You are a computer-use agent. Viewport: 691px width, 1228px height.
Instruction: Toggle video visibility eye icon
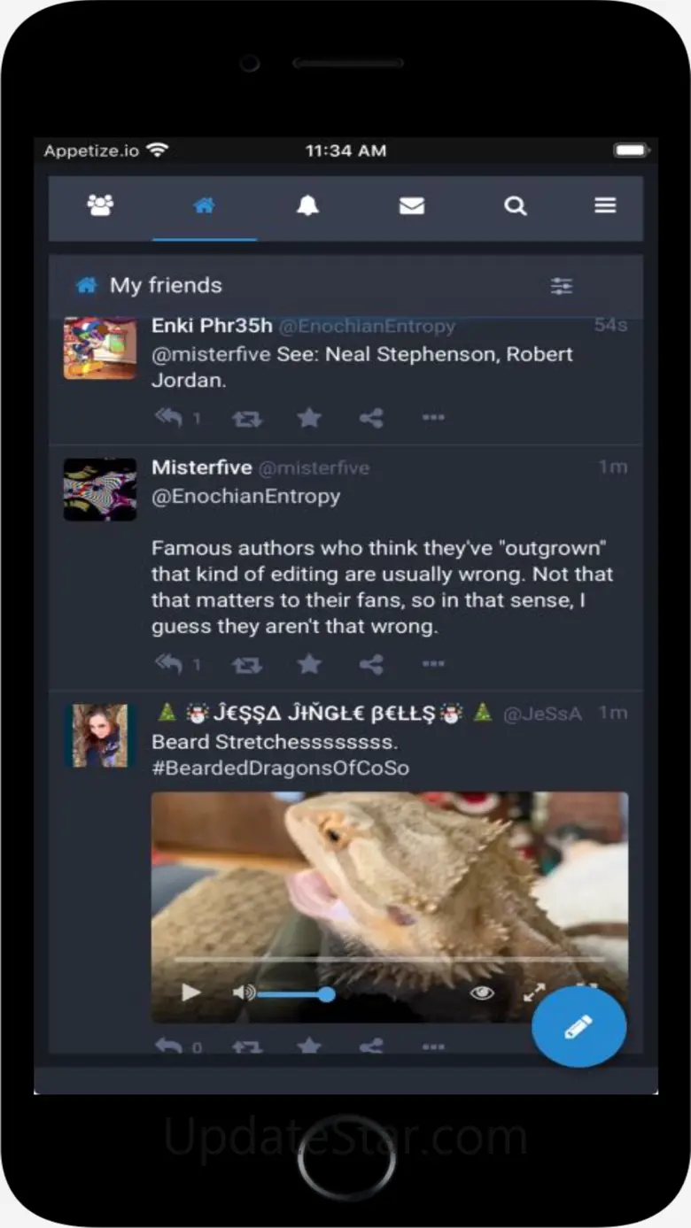click(x=482, y=993)
